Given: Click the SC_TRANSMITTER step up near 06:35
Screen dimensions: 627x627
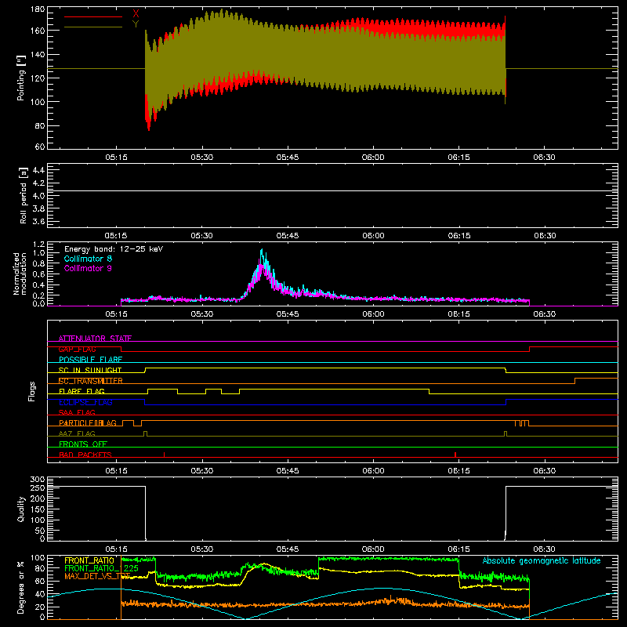Looking at the screenshot, I should tap(575, 381).
